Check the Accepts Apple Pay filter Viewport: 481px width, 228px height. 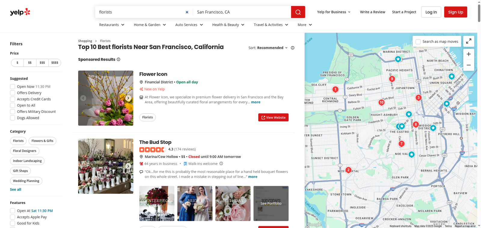point(13,217)
